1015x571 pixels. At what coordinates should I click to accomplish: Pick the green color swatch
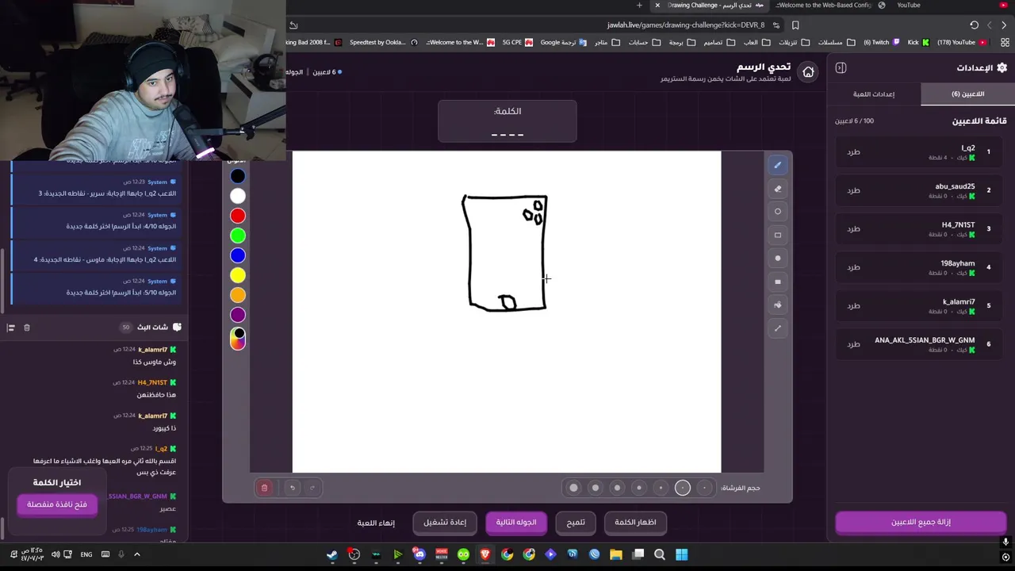tap(238, 236)
